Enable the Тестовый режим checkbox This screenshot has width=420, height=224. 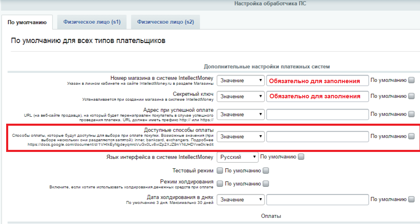220,170
